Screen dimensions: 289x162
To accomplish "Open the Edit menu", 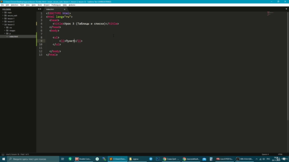I will (7, 5).
